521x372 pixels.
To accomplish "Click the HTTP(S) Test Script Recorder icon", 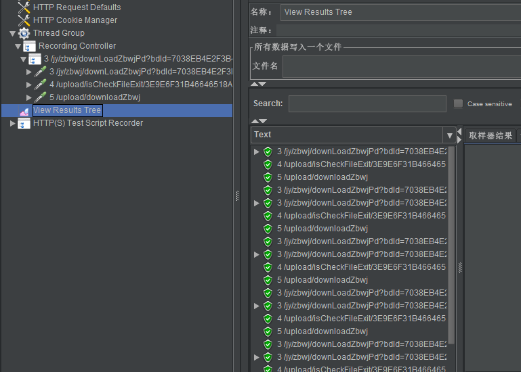I will (24, 124).
